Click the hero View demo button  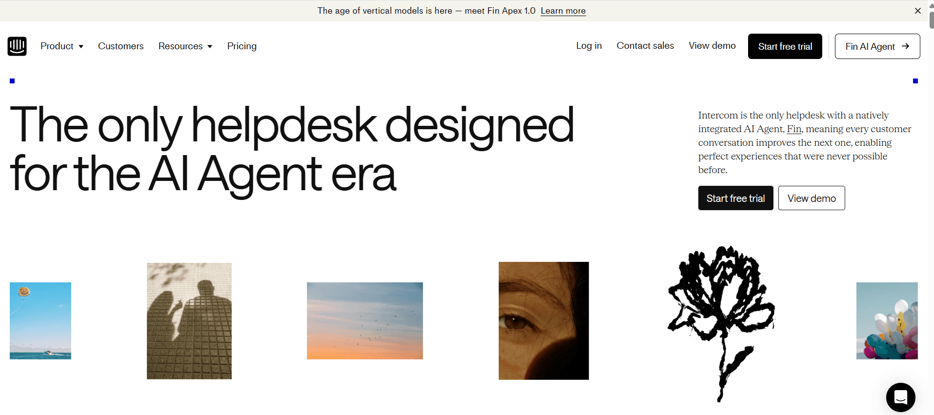click(x=812, y=198)
